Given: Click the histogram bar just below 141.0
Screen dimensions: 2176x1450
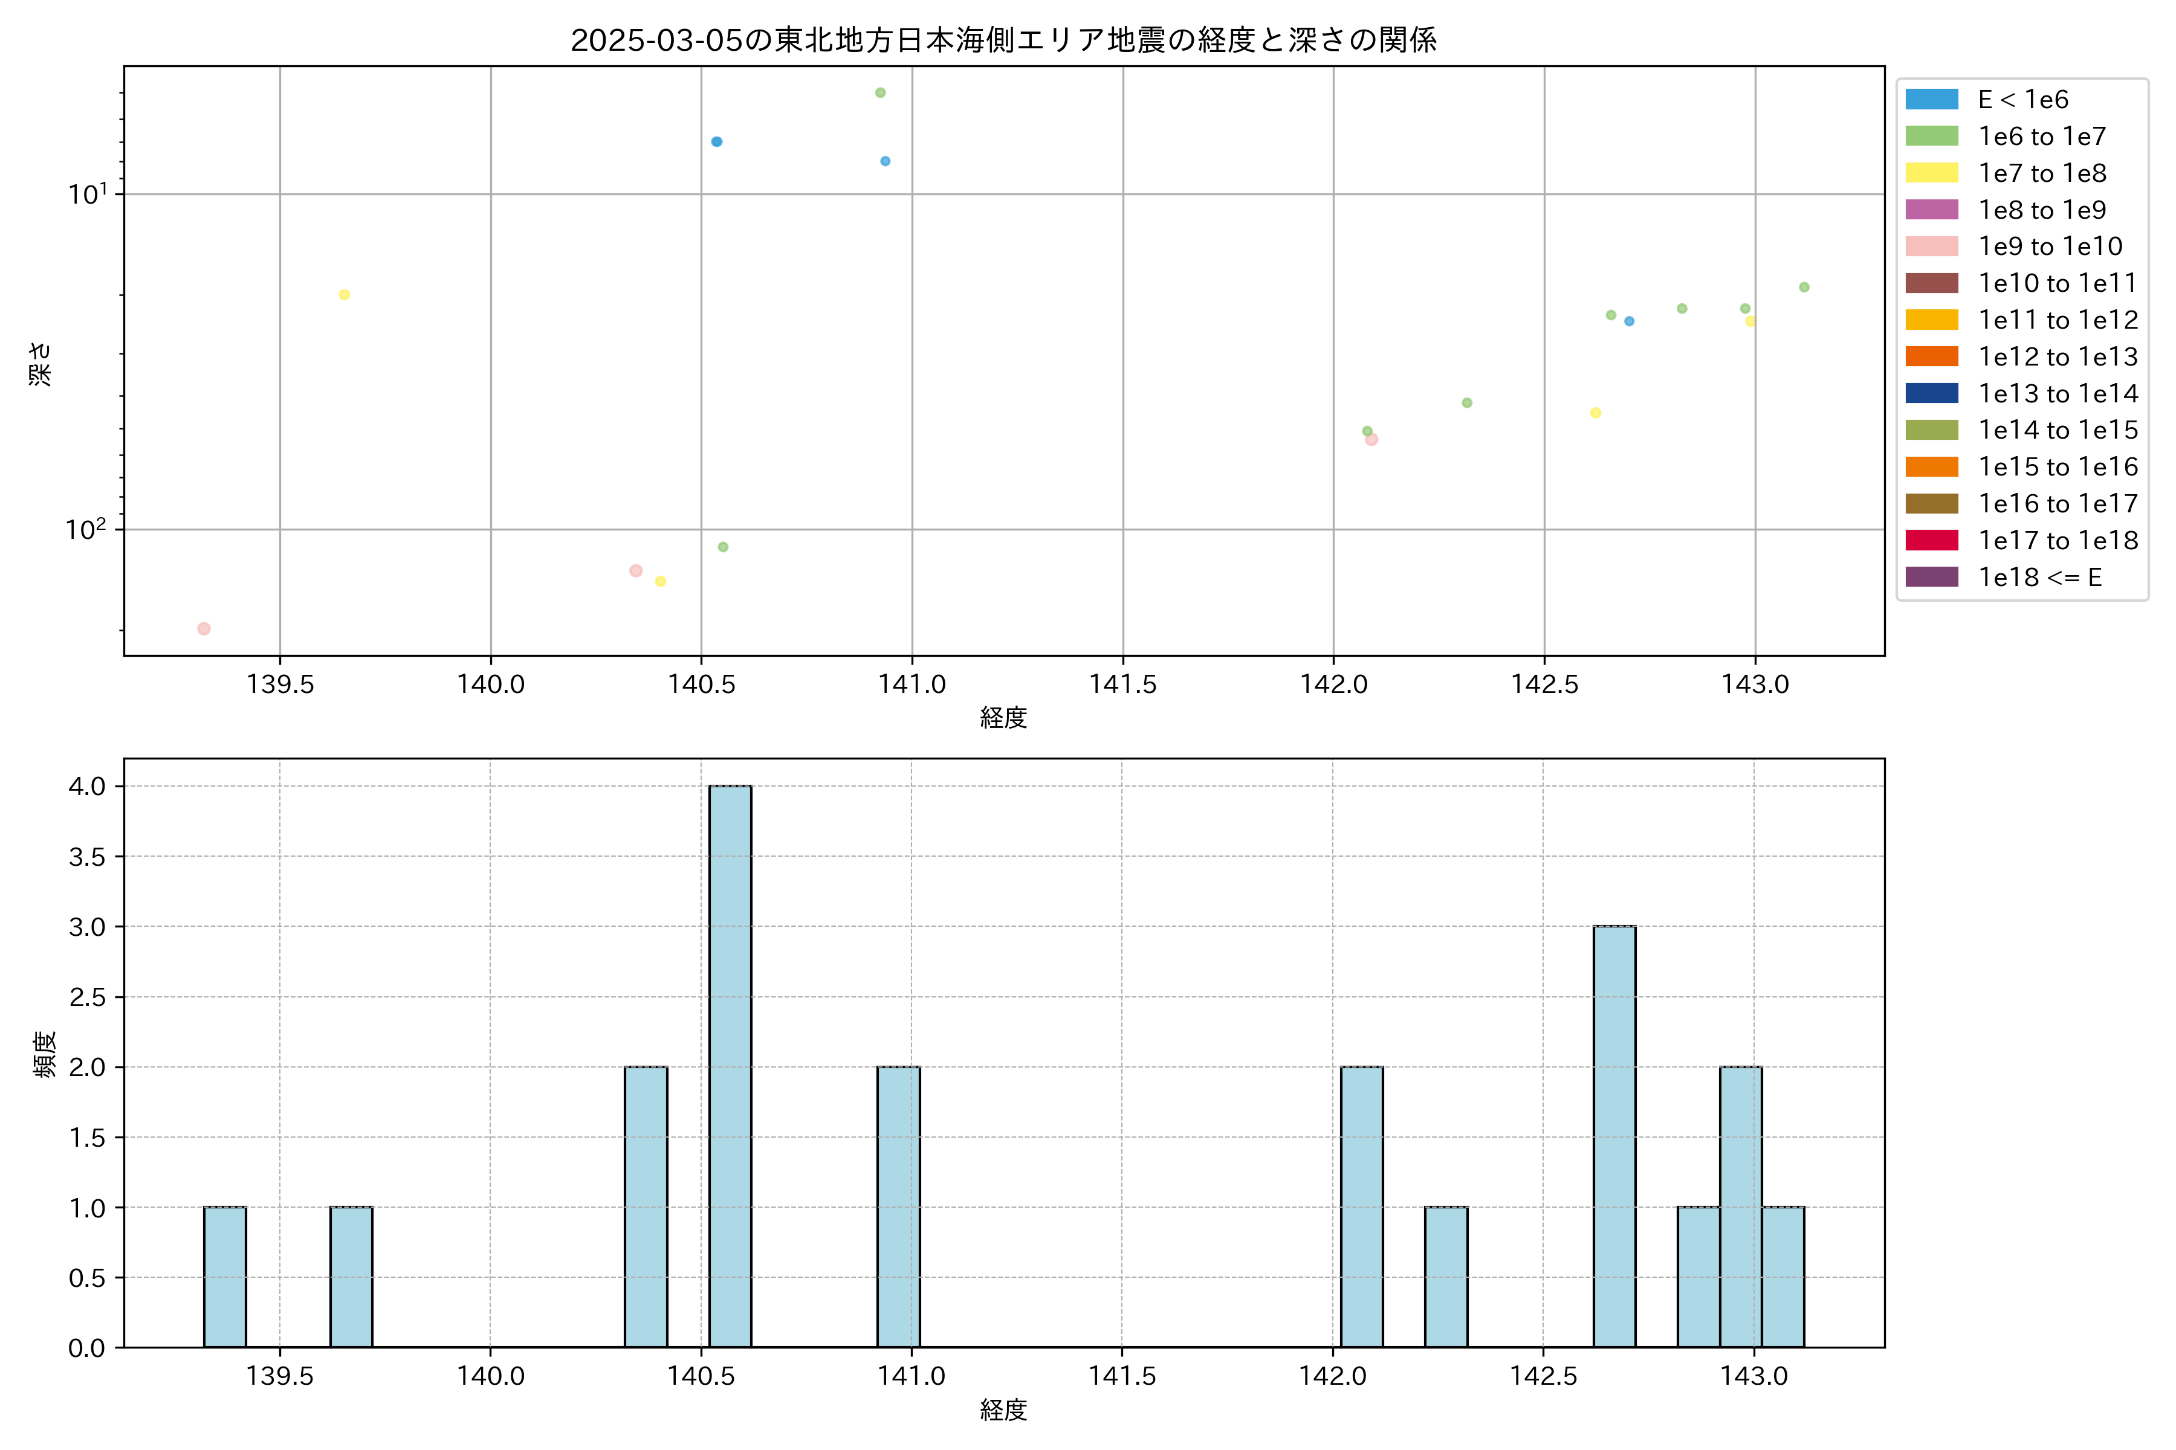Looking at the screenshot, I should pos(898,1206).
